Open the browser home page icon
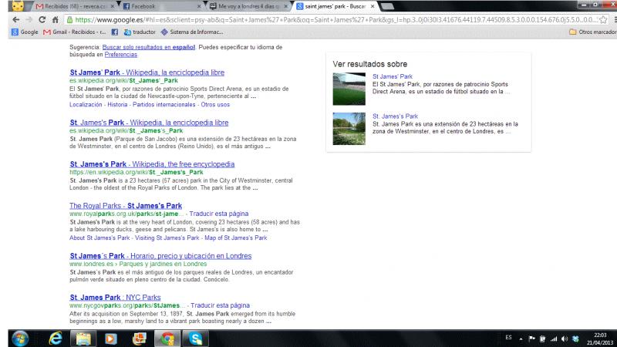 55,20
